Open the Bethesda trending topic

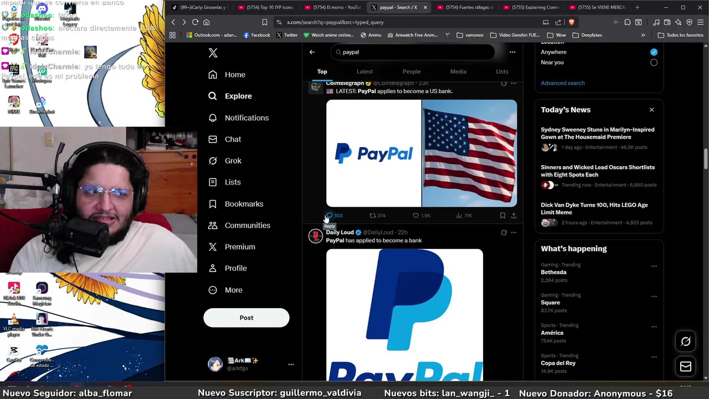coord(554,272)
